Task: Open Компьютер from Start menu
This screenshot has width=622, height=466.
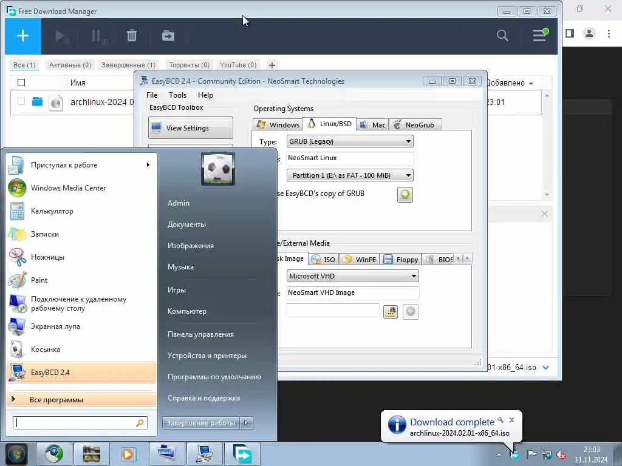Action: pyautogui.click(x=187, y=311)
